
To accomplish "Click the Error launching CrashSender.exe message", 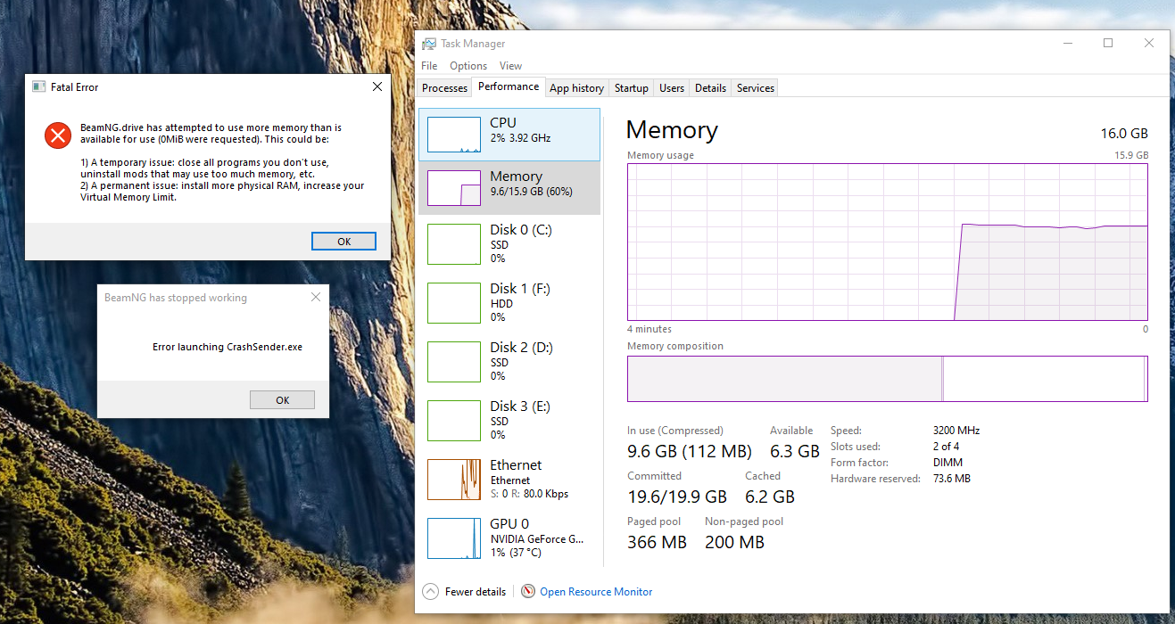I will 228,347.
